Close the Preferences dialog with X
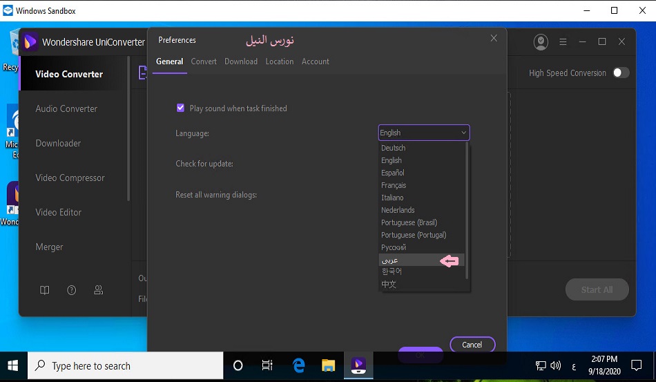Viewport: 656px width, 382px height. [x=494, y=39]
